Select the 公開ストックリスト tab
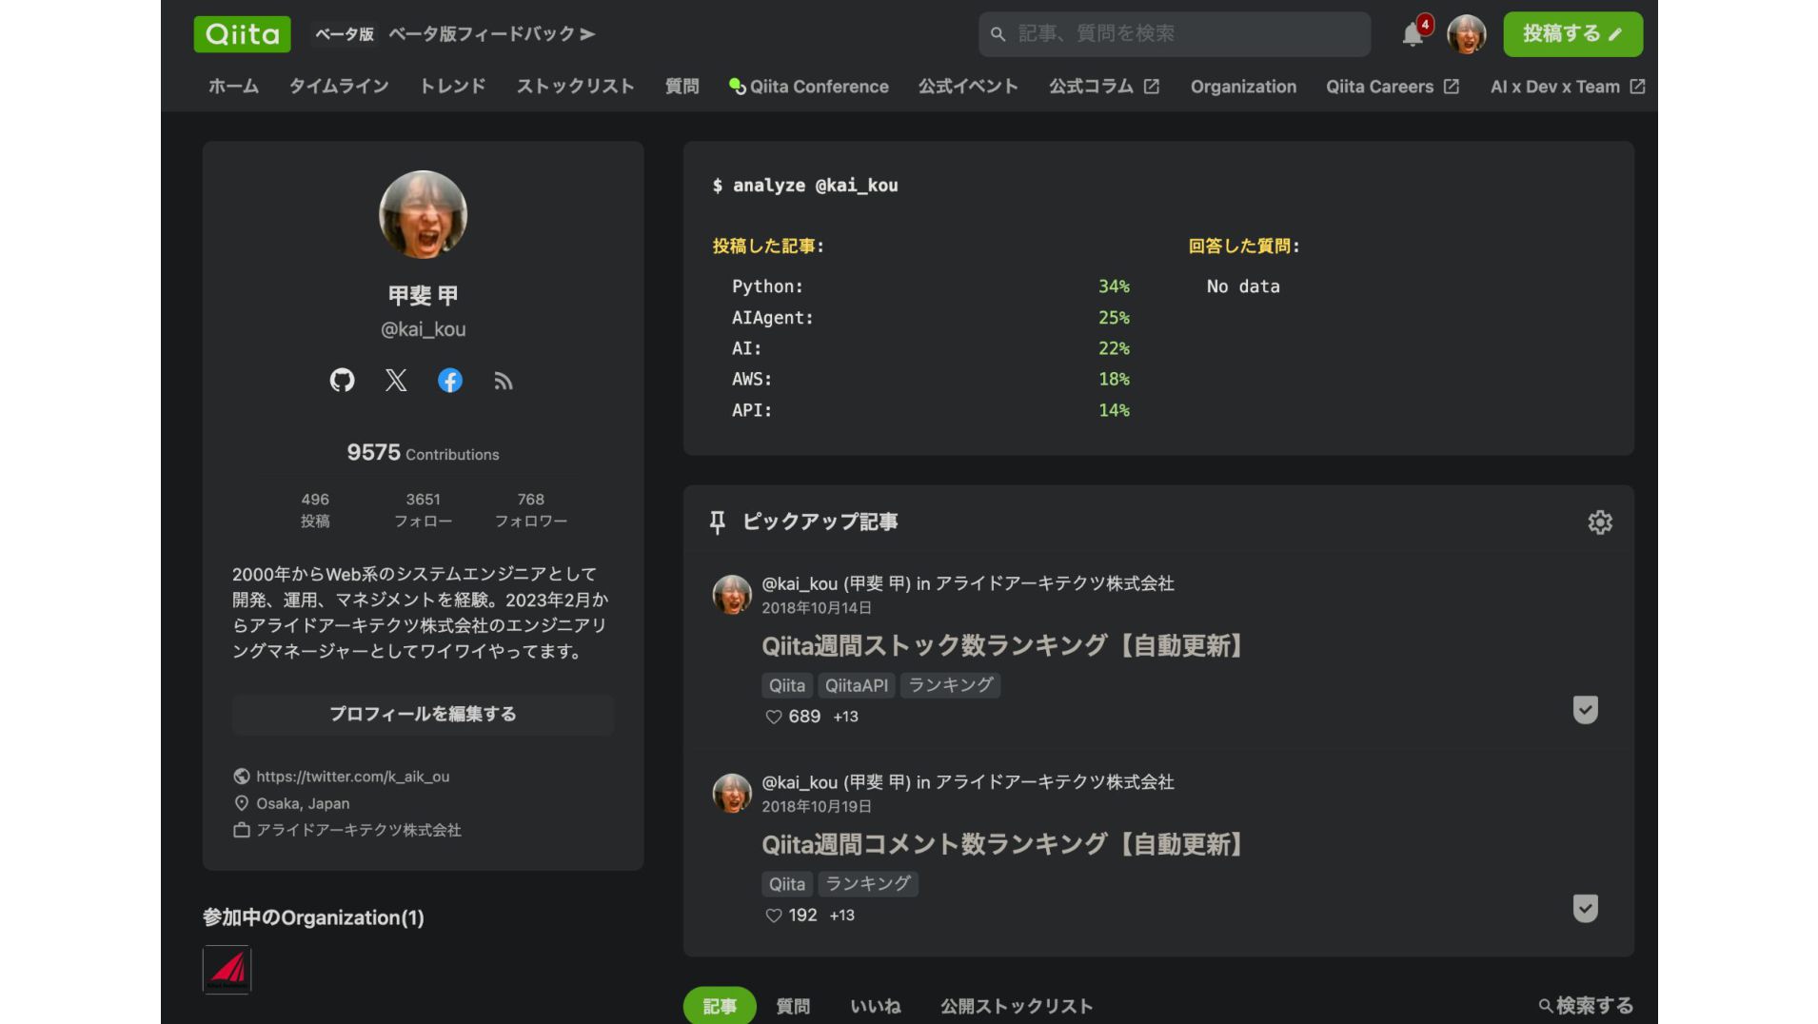Screen dimensions: 1818x1024 click(1017, 1006)
